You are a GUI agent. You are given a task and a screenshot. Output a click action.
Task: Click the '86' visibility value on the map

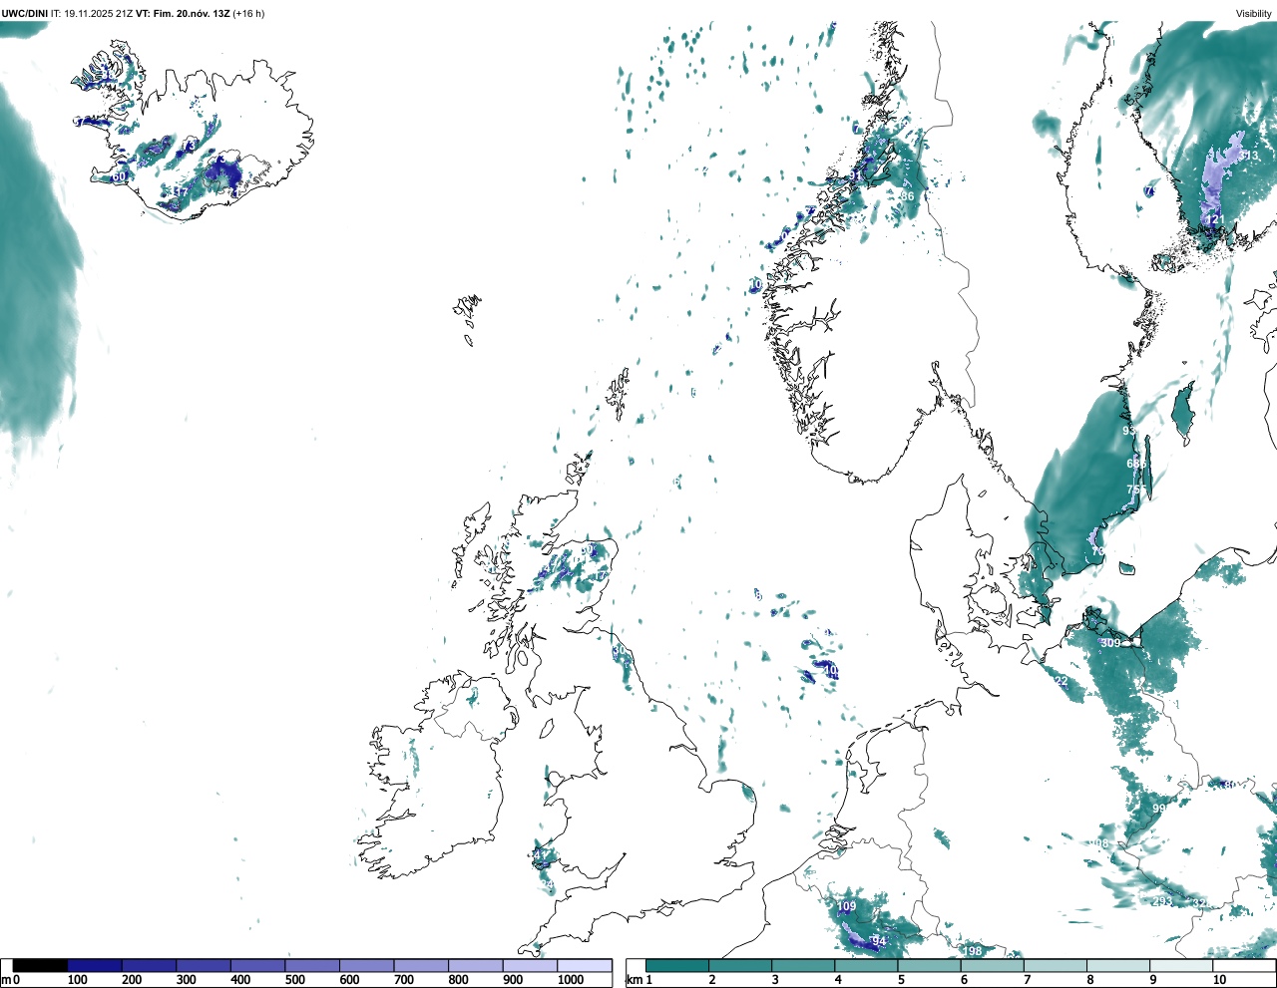(907, 196)
